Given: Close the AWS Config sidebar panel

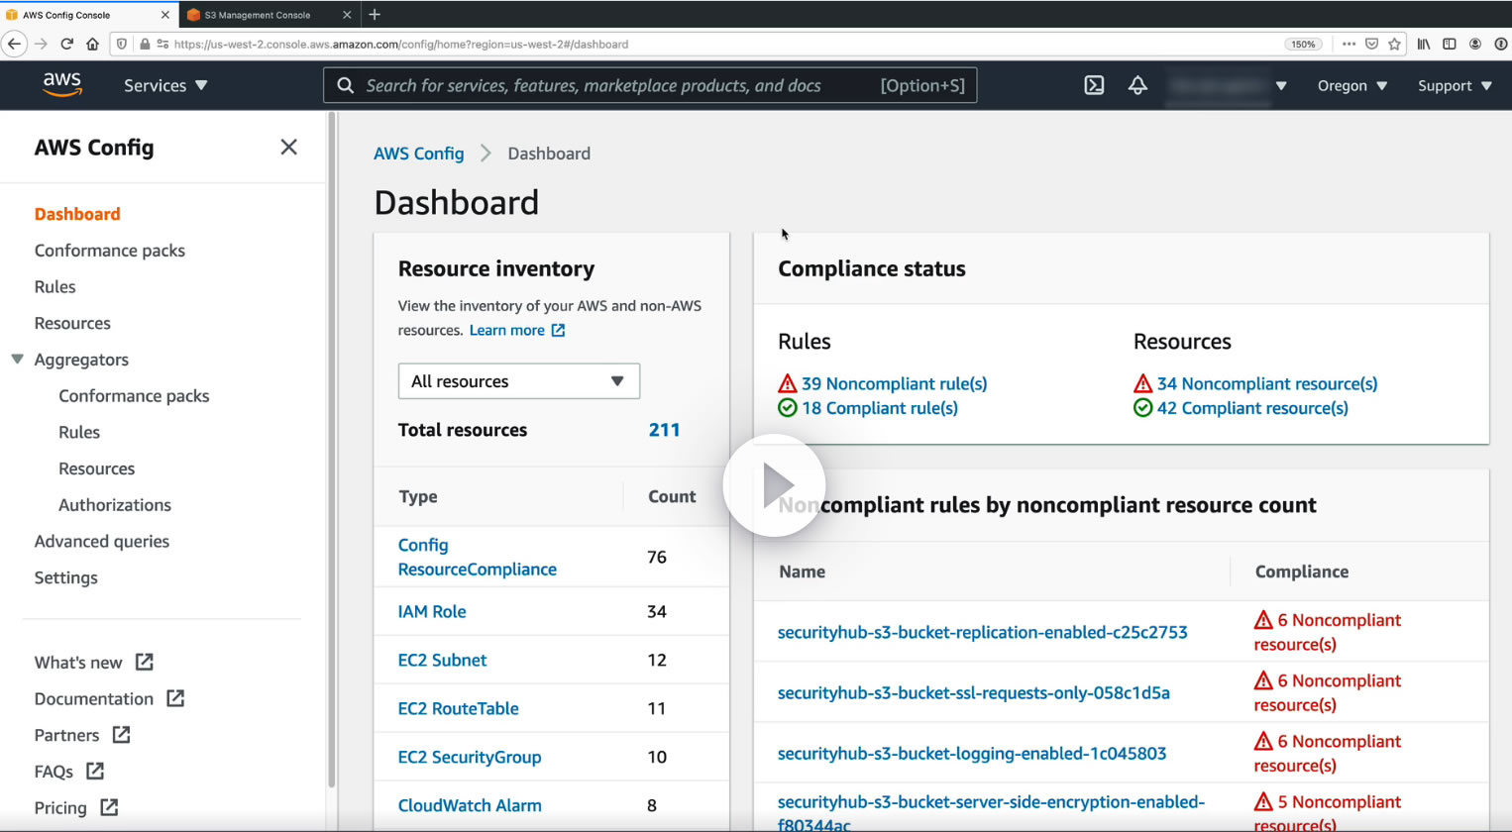Looking at the screenshot, I should pyautogui.click(x=288, y=148).
